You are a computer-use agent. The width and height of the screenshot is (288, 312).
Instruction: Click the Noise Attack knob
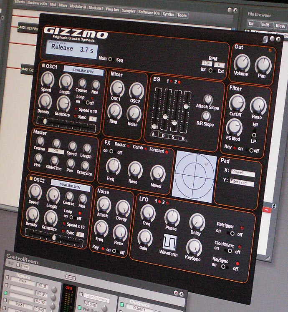coord(104,205)
